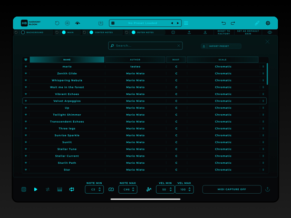
Task: Sort by Scale column header
Action: 222,60
